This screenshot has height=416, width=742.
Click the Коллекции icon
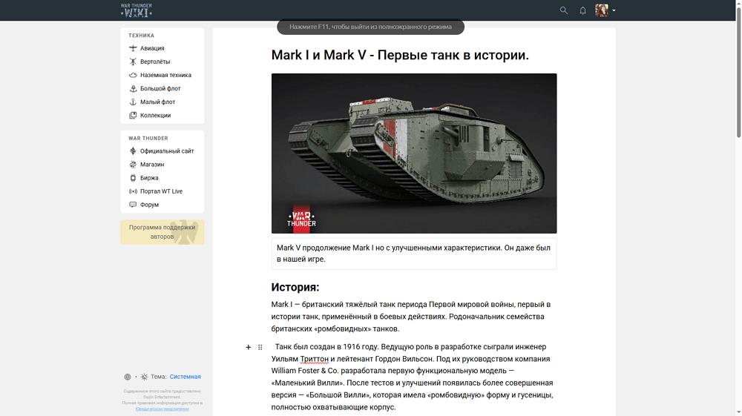coord(133,115)
